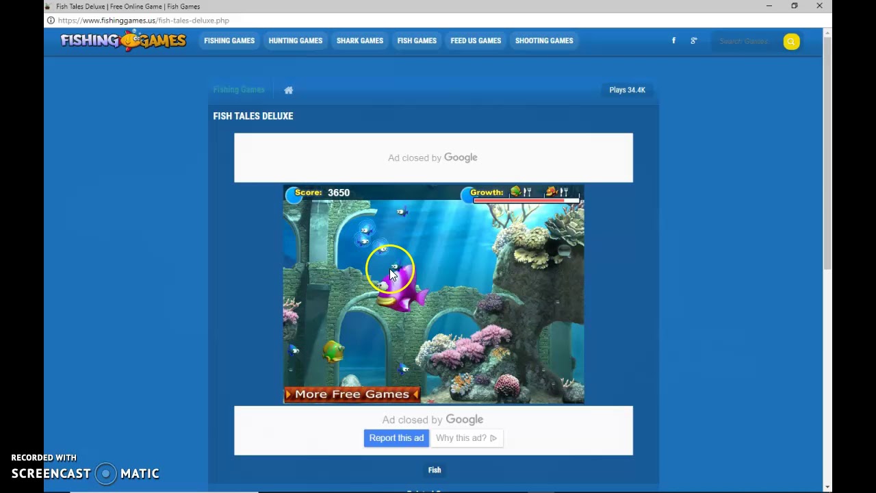Minimize the browser window
This screenshot has height=493, width=876.
(769, 6)
